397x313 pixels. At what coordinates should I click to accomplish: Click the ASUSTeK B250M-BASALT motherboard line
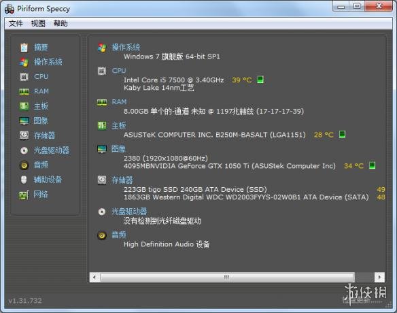click(x=215, y=135)
